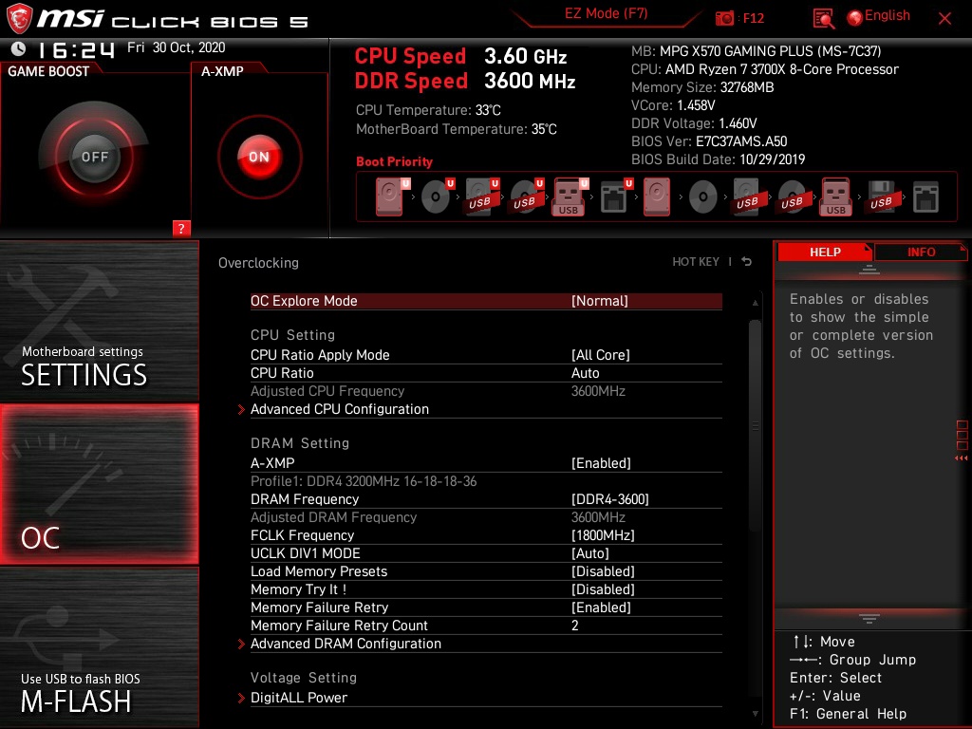Switch to the INFO tab
This screenshot has height=729, width=972.
921,252
